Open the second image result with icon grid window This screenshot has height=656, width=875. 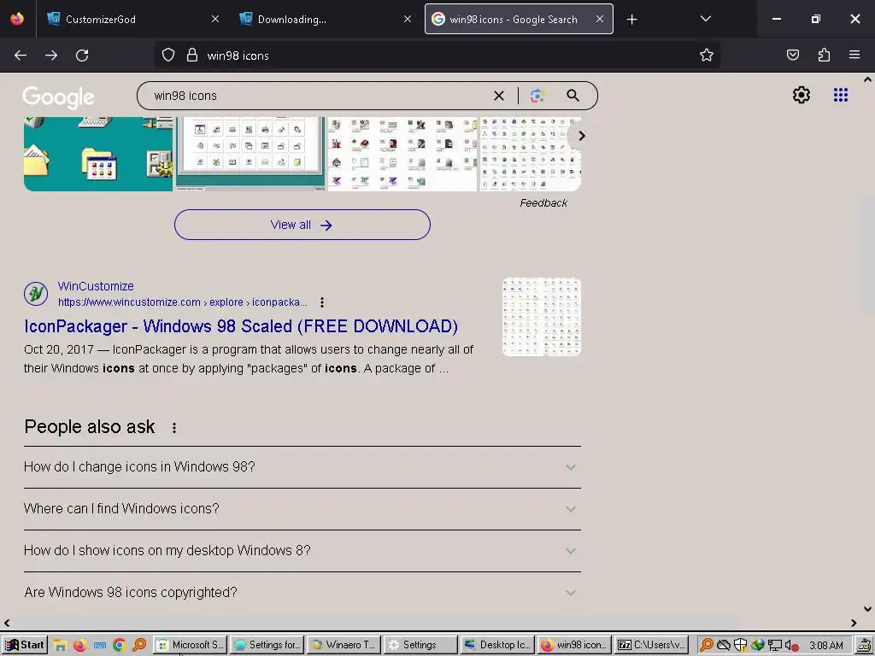250,154
